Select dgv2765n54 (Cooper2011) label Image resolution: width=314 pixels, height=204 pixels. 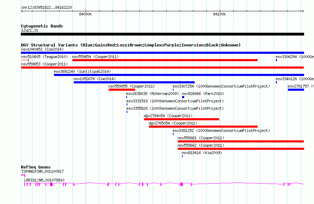(173, 123)
